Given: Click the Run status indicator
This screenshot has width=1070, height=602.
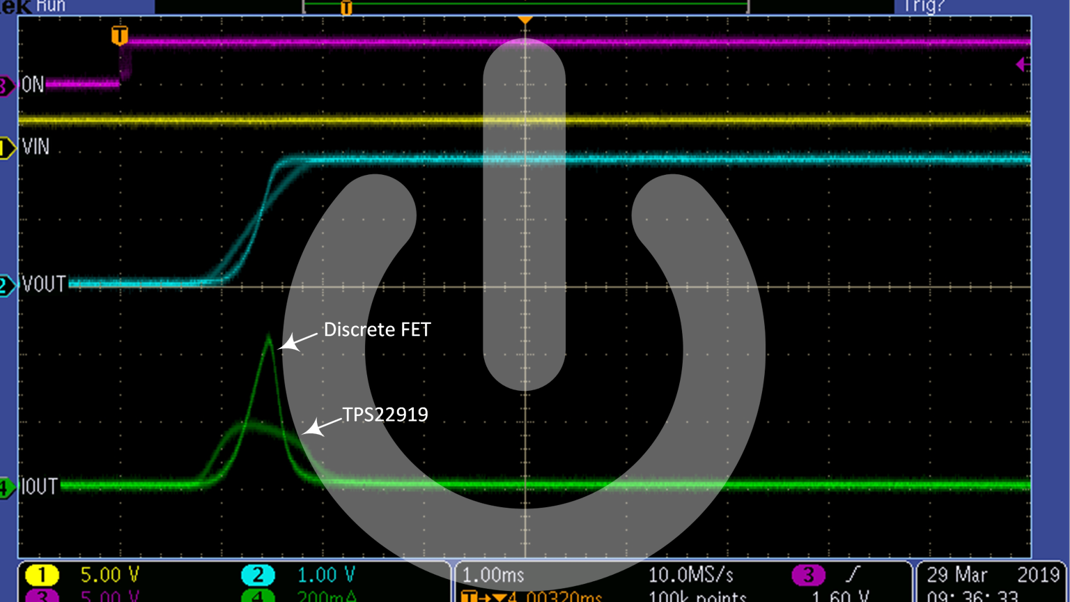Looking at the screenshot, I should (50, 6).
